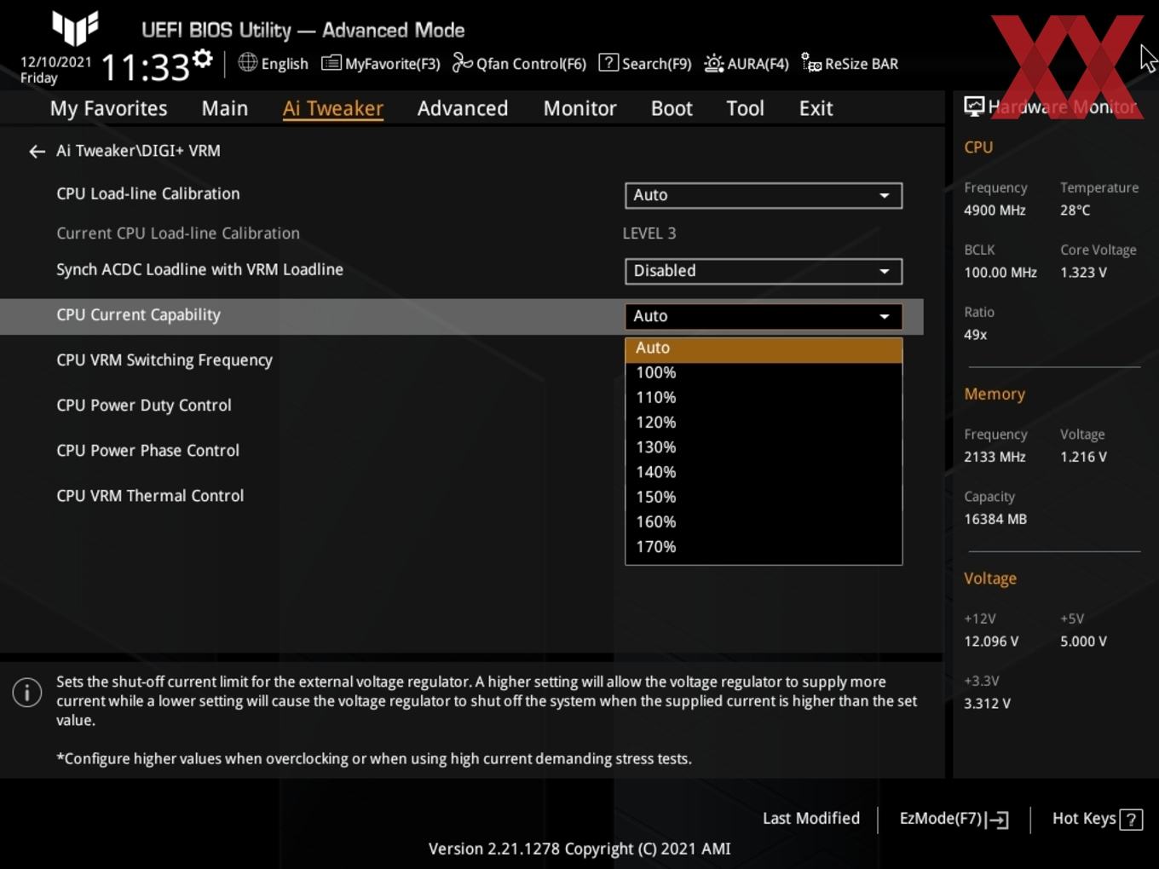
Task: Select the CPU Load-line Calibration row
Action: (147, 193)
